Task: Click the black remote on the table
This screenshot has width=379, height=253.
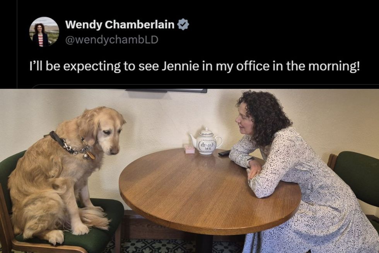Action: (224, 153)
